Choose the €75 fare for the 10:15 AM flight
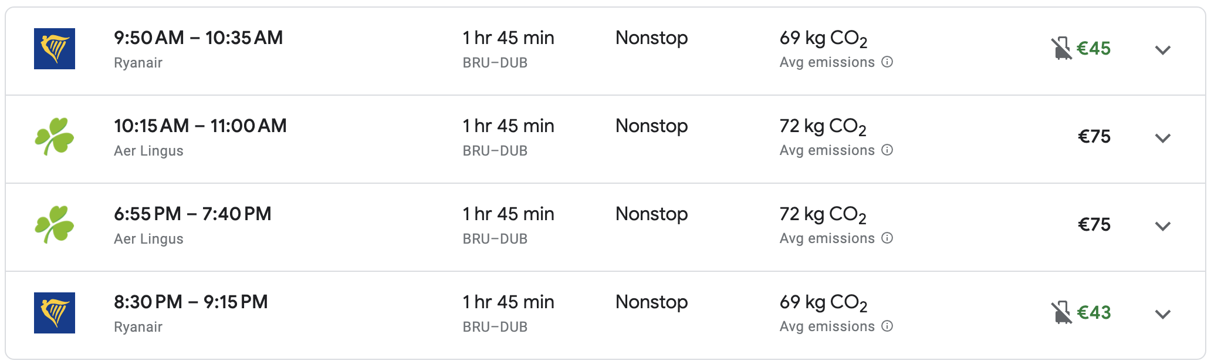1211x364 pixels. (x=1094, y=137)
